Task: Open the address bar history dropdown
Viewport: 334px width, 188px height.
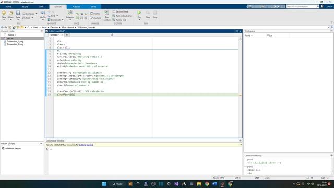Action: pyautogui.click(x=328, y=27)
